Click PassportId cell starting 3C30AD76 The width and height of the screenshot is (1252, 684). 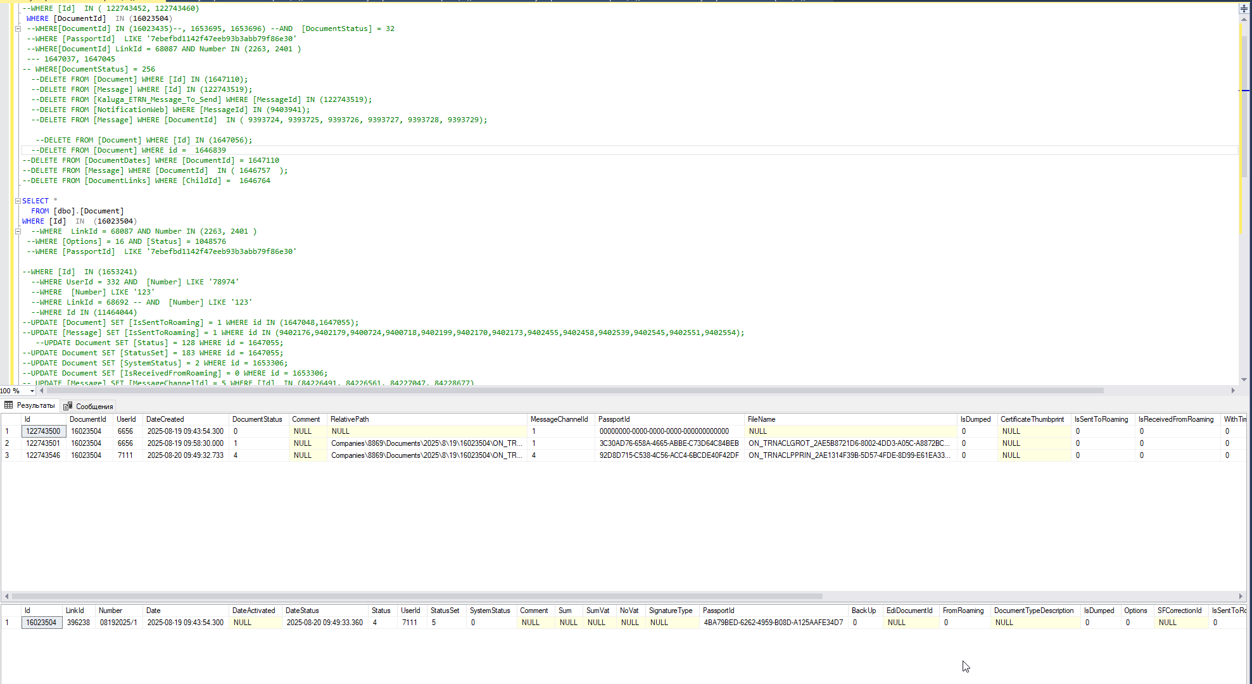[669, 443]
